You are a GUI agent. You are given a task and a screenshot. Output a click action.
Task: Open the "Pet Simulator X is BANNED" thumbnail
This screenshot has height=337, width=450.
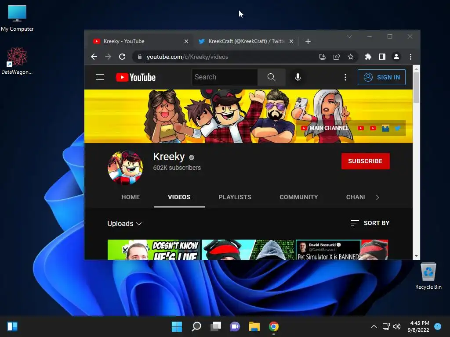tap(342, 250)
